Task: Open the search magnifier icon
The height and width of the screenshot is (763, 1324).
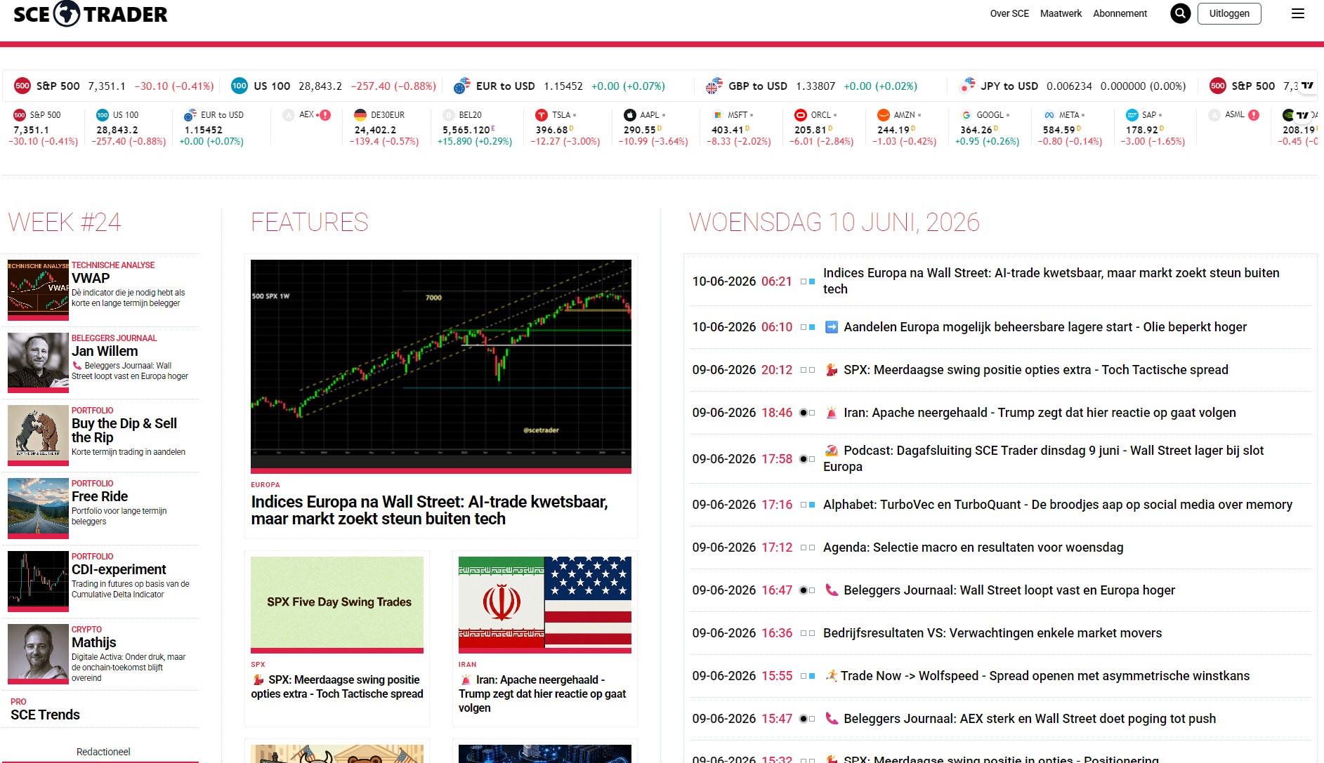Action: tap(1180, 13)
